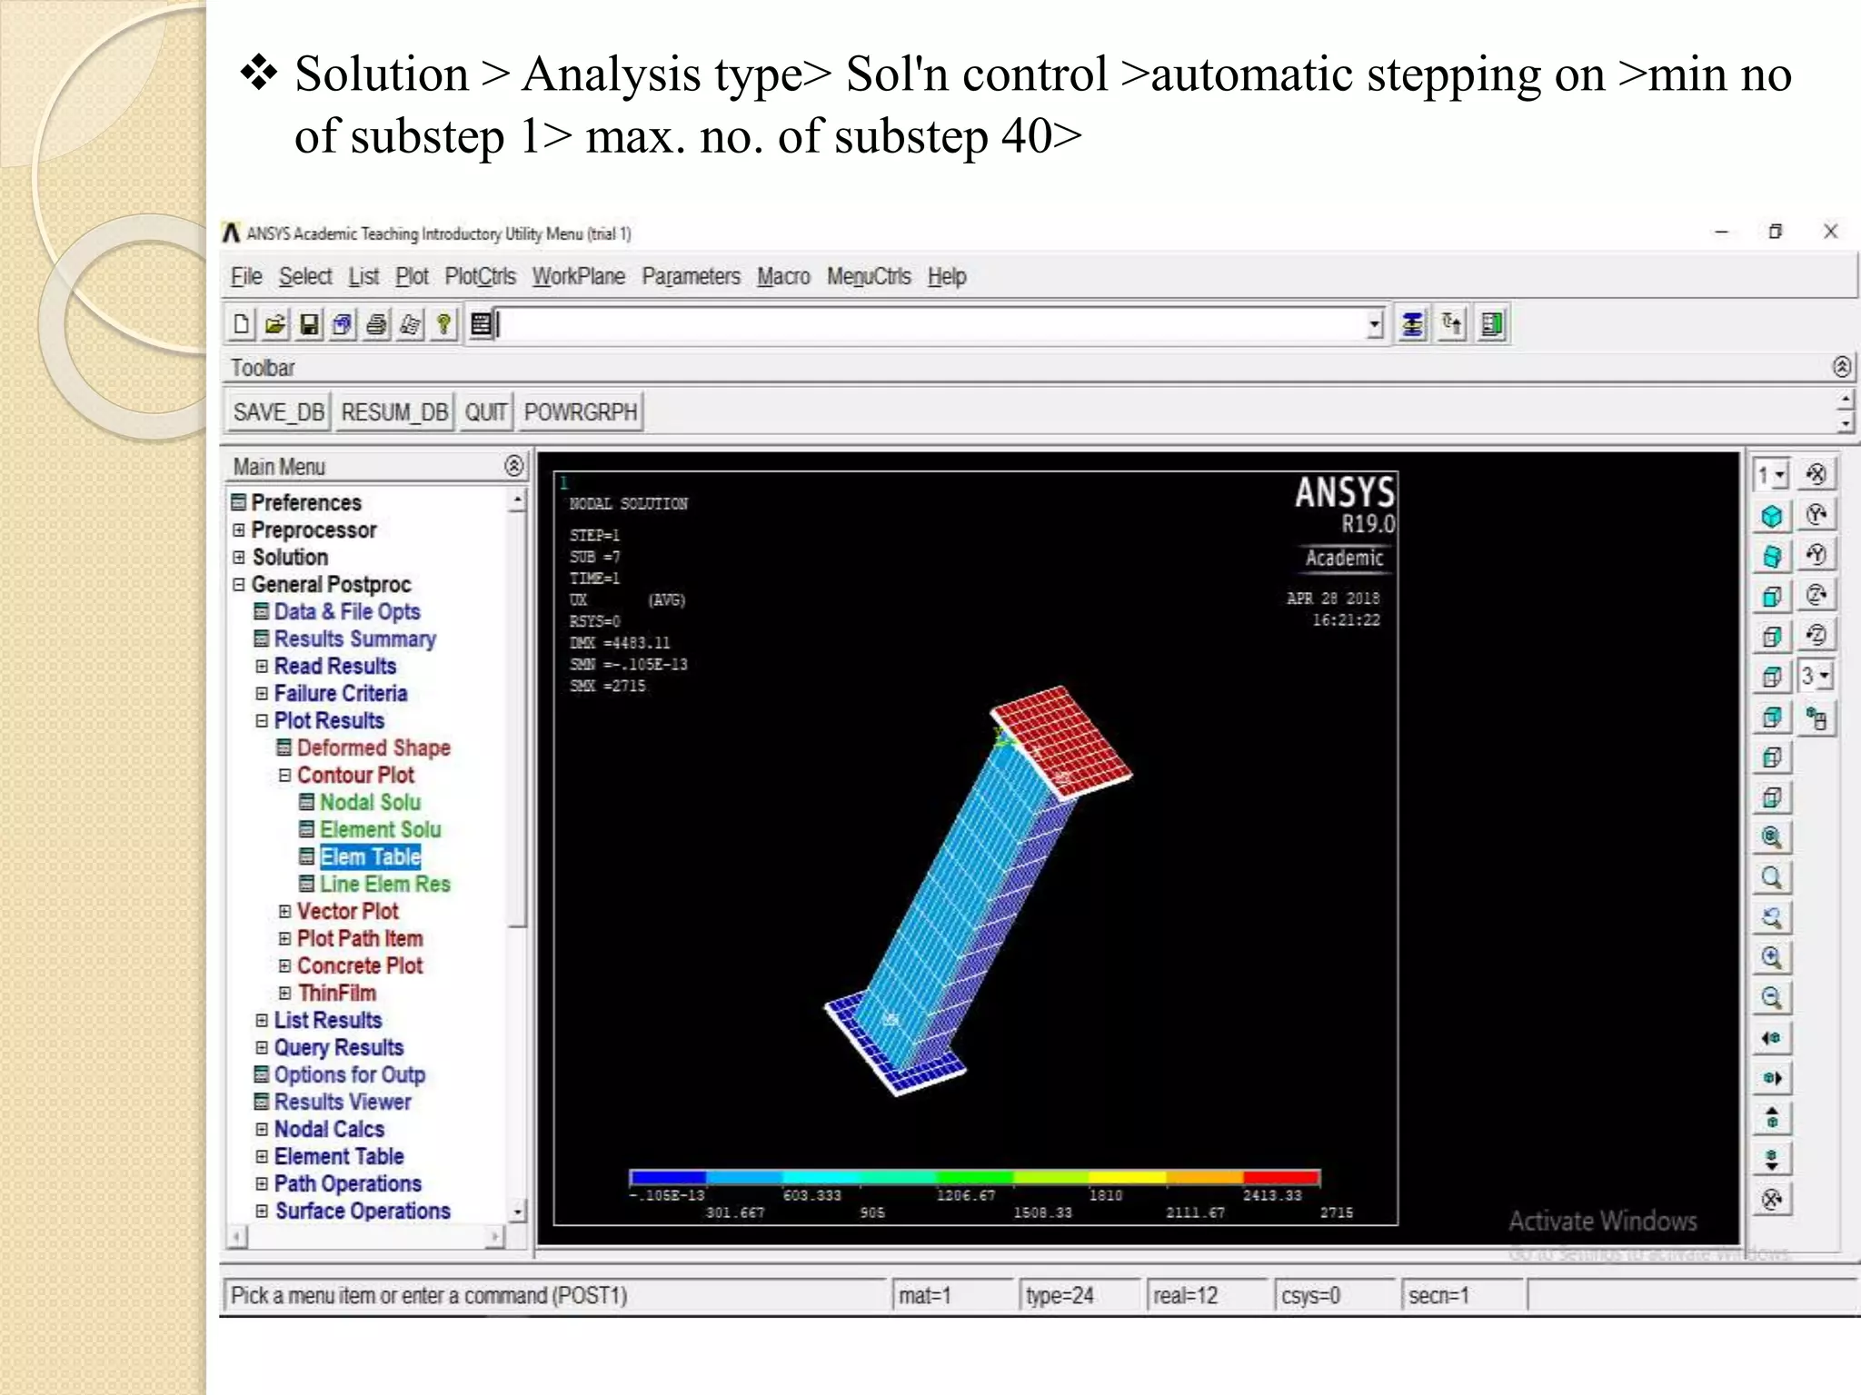Expand the Element Table node
The height and width of the screenshot is (1395, 1861).
tap(262, 1156)
